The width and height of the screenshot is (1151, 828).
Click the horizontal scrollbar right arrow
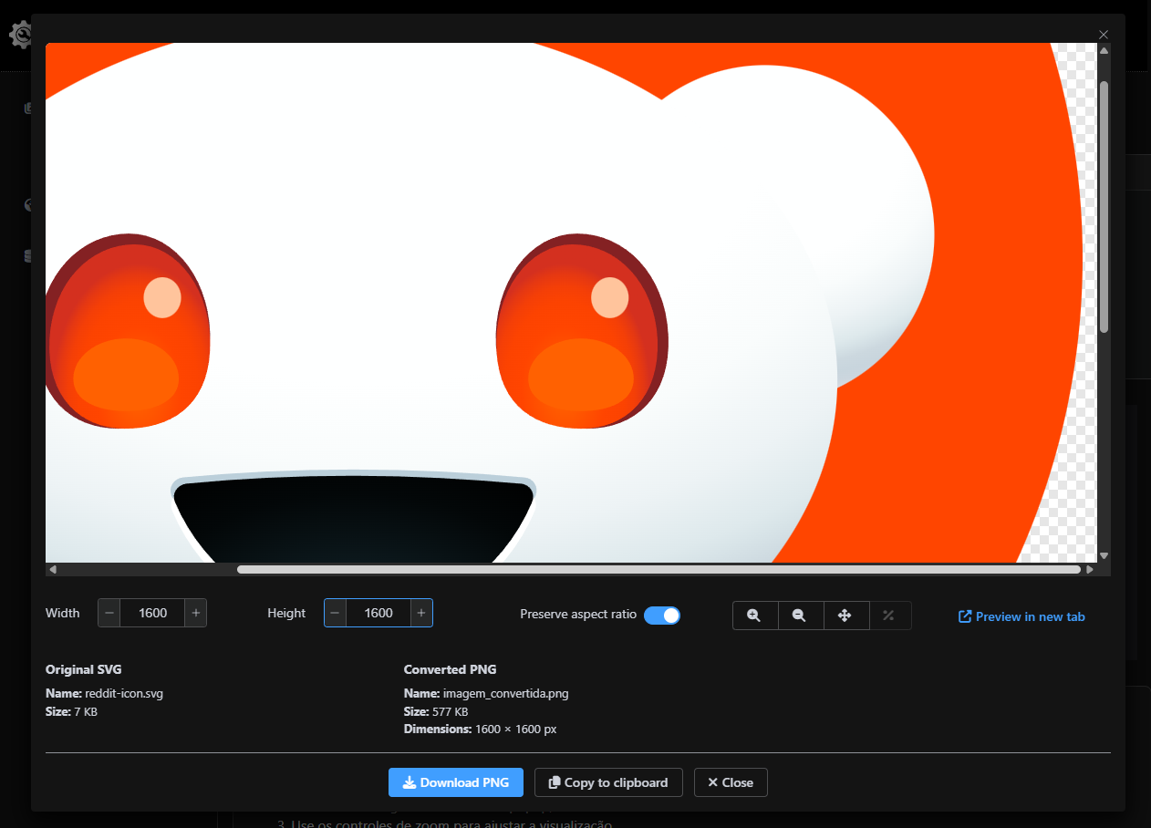pyautogui.click(x=1090, y=570)
